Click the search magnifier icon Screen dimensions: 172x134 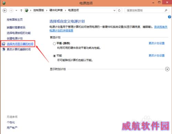pos(166,11)
